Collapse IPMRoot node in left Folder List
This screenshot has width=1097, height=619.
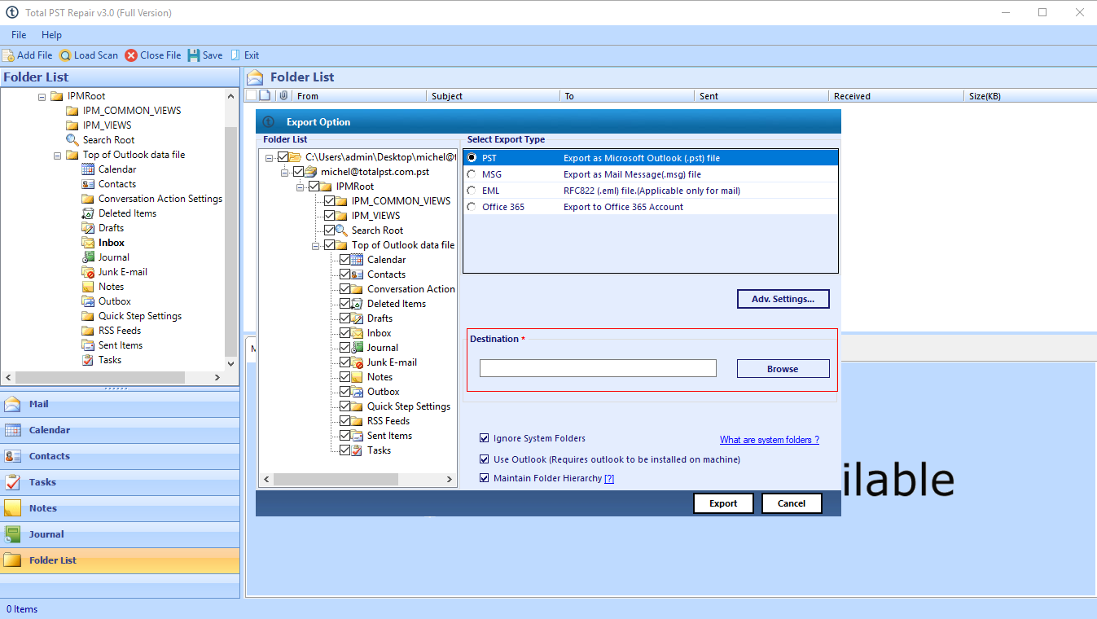tap(42, 96)
